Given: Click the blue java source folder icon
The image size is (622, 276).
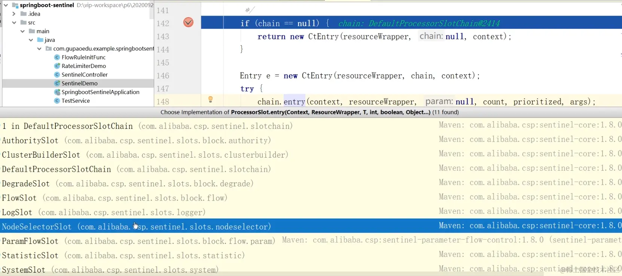Looking at the screenshot, I should [40, 40].
